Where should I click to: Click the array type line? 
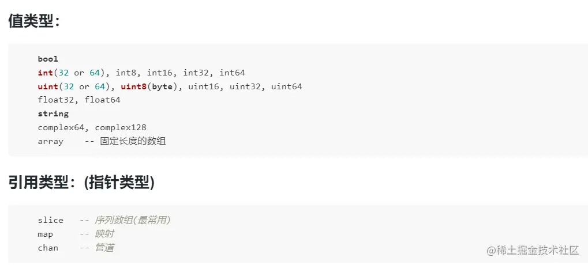coord(51,141)
